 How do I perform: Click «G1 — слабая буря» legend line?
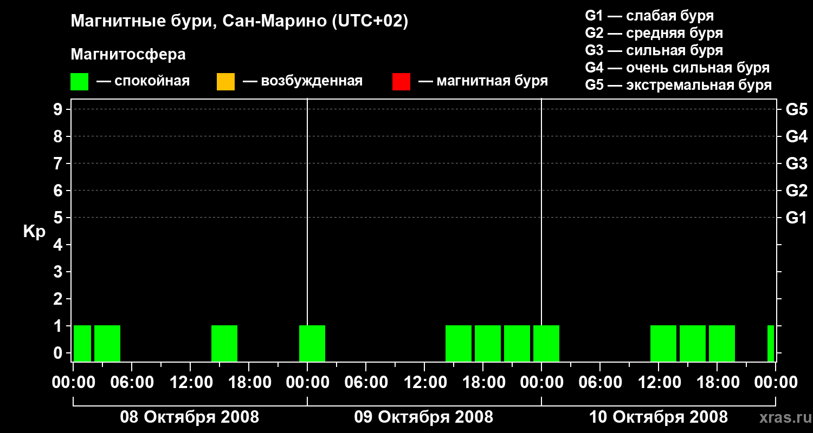coord(649,16)
